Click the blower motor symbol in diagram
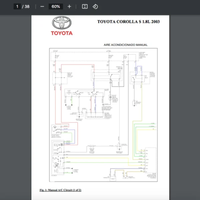200x200 pixels. [110, 97]
